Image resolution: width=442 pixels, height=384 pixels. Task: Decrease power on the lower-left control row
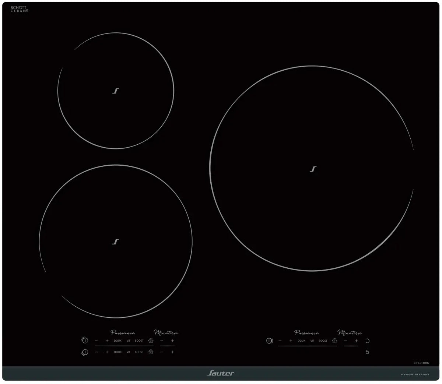tap(96, 352)
